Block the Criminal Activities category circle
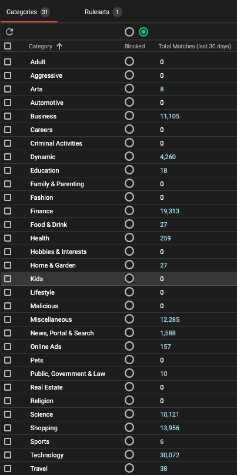The height and width of the screenshot is (475, 237). 129,143
